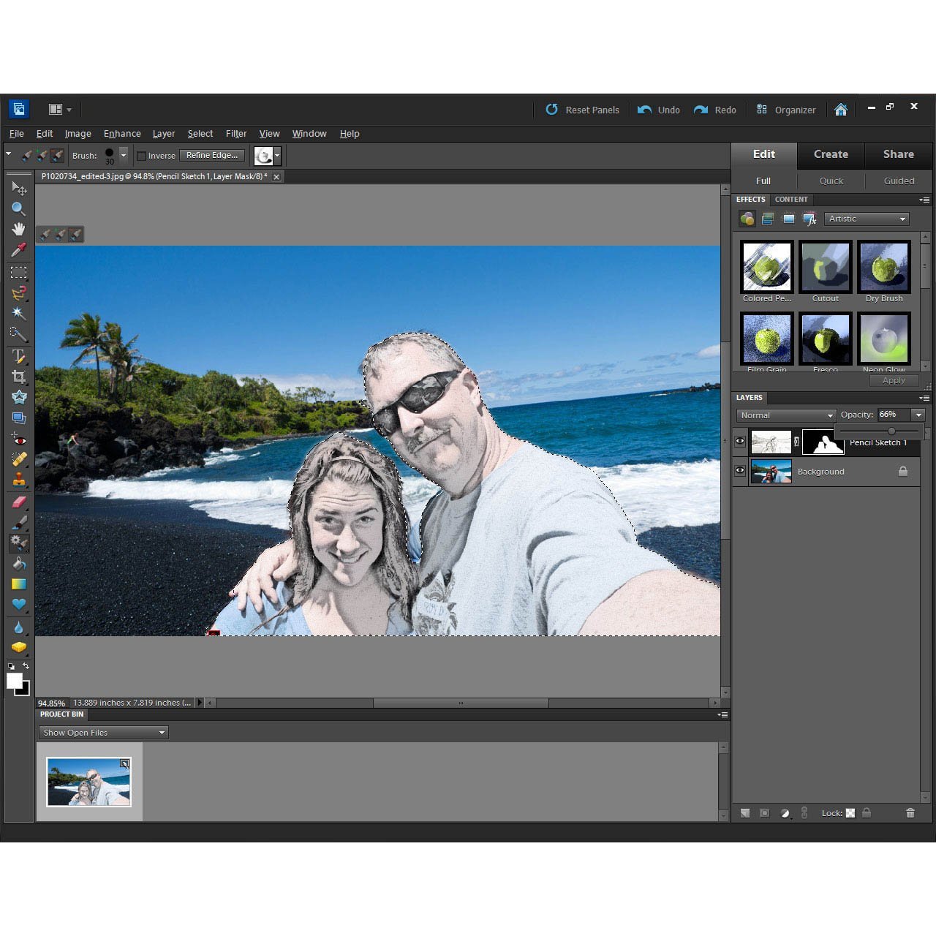Select the Paint Bucket tool
Image resolution: width=936 pixels, height=936 pixels.
point(19,564)
